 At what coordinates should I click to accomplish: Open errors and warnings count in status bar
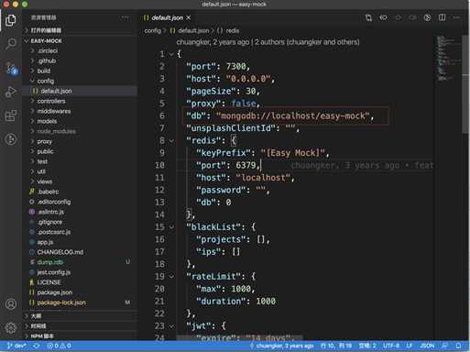(59, 346)
